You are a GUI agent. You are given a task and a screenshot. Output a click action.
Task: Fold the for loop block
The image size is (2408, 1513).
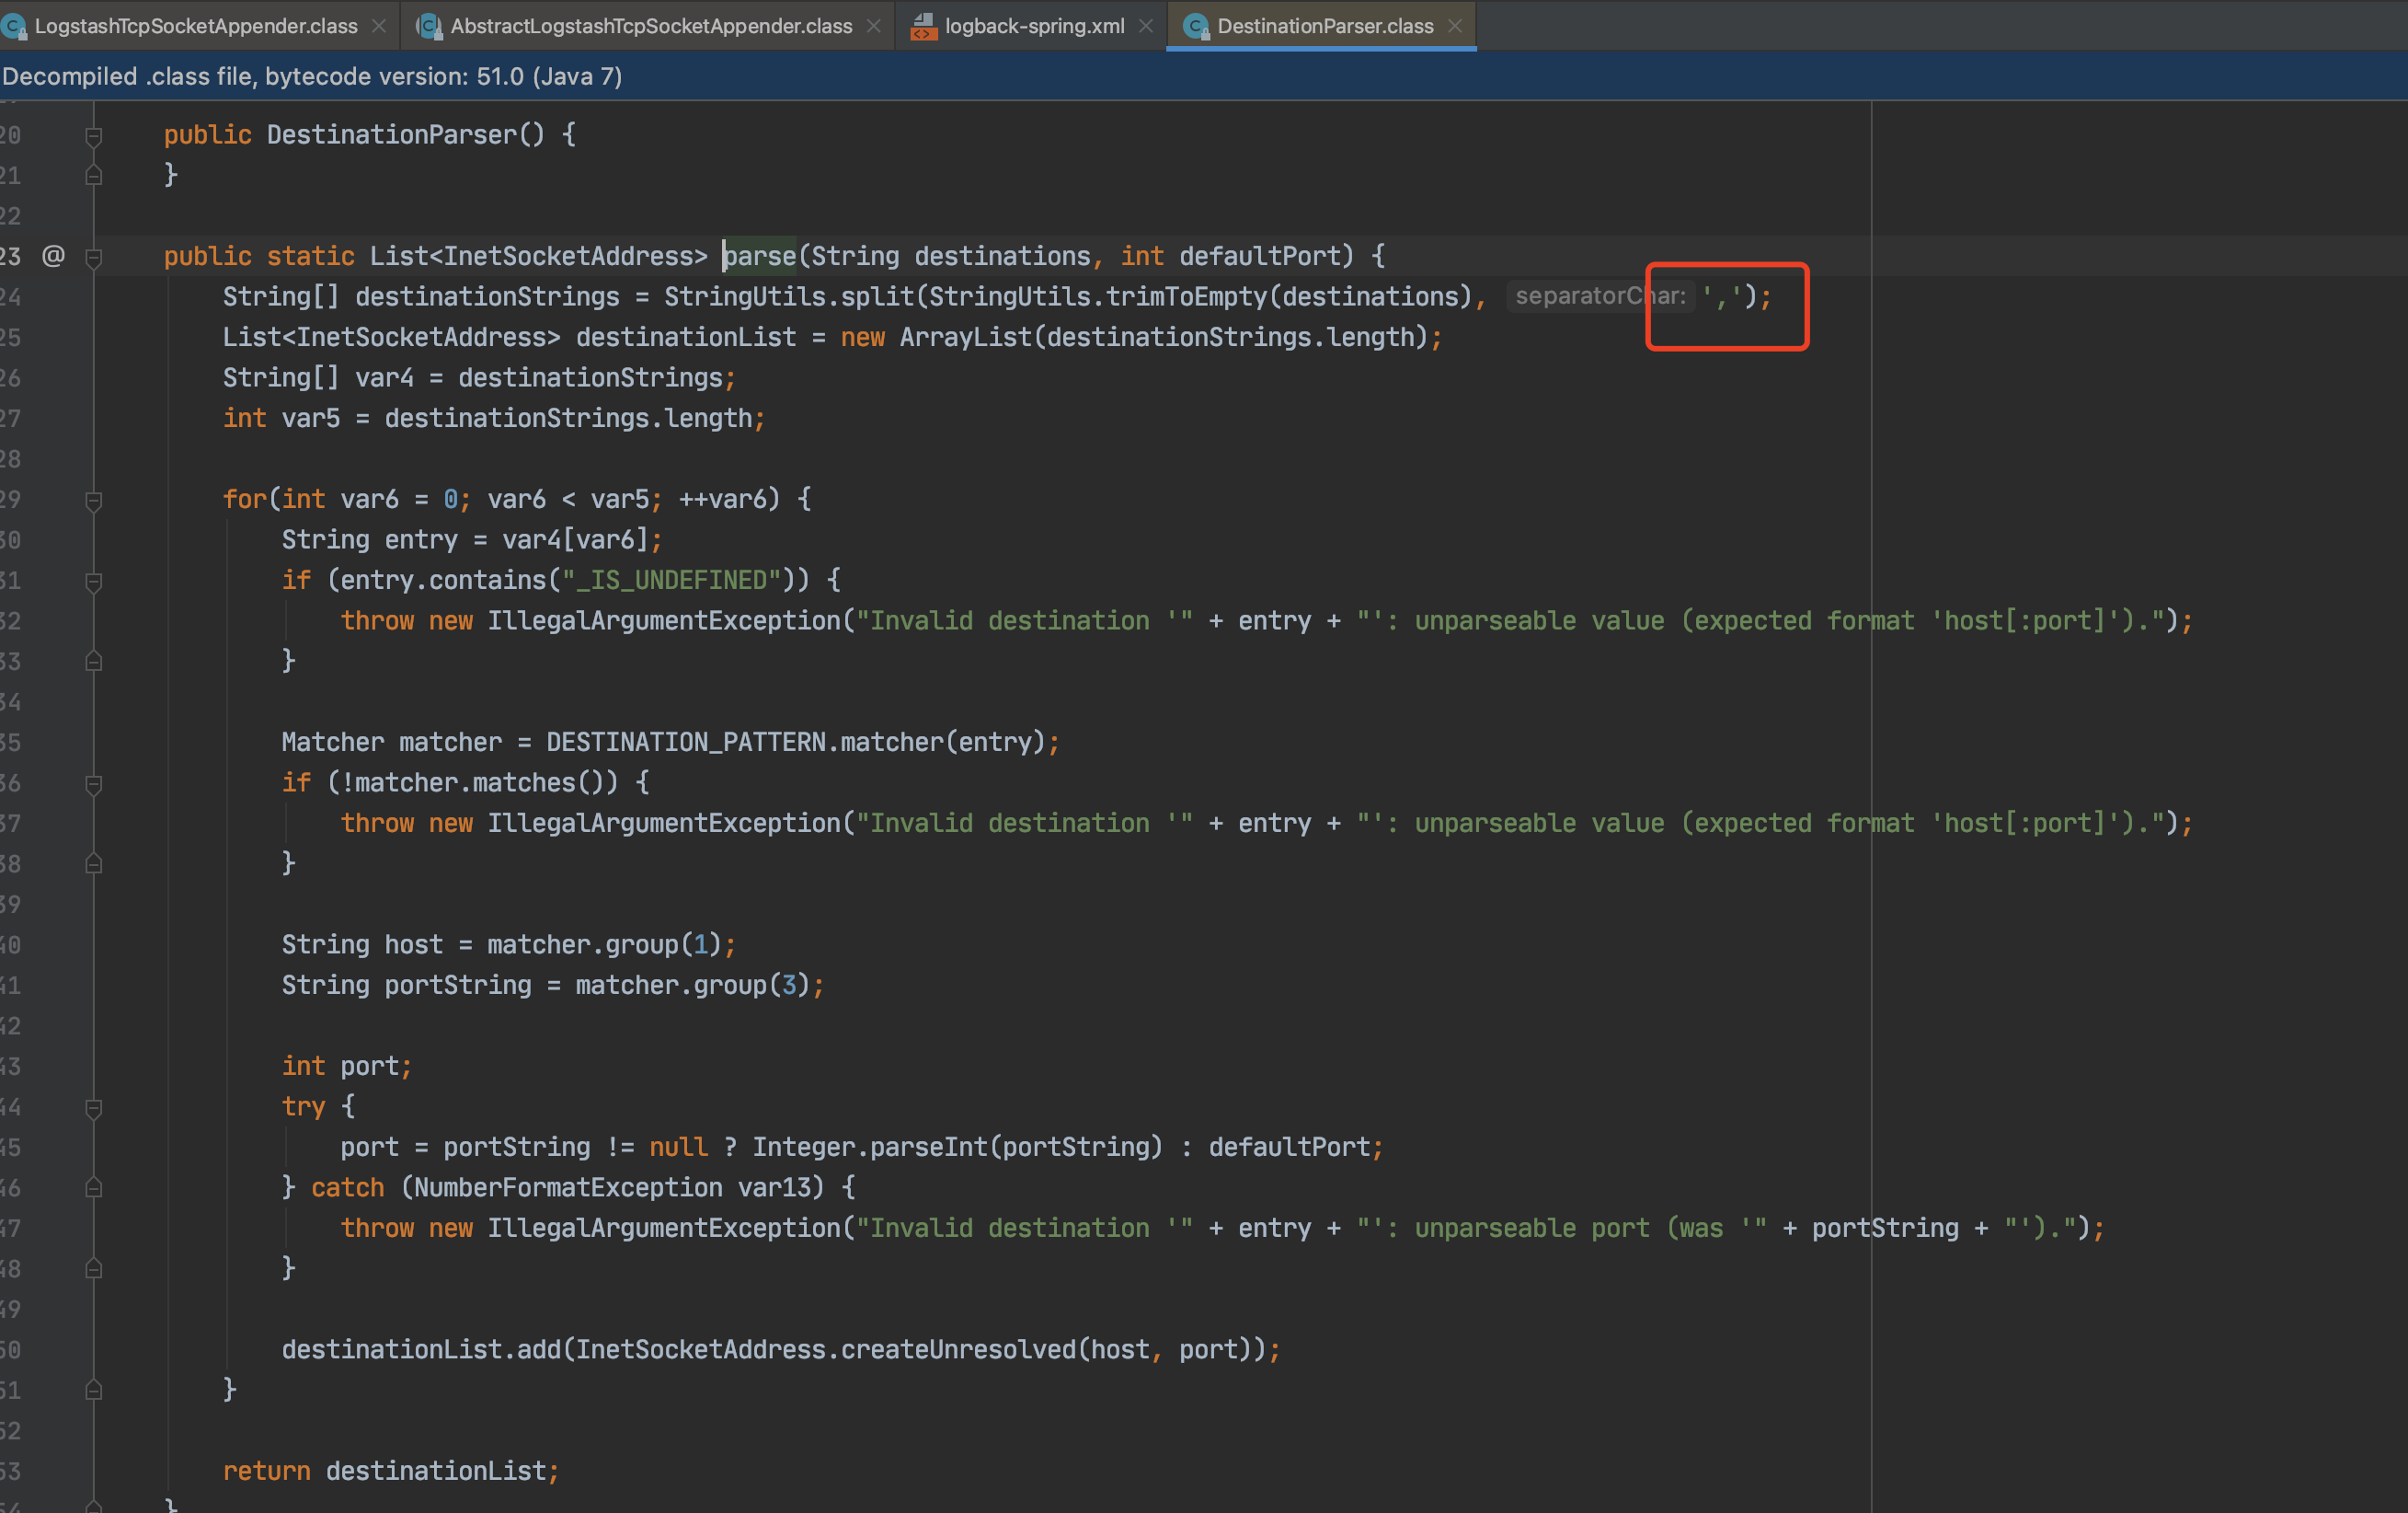pos(94,500)
